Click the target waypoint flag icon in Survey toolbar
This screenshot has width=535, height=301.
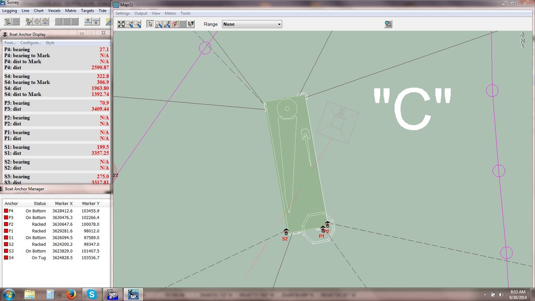coord(29,21)
